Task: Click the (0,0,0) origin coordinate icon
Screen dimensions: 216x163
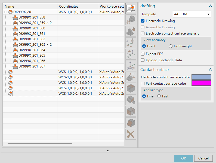Action: pyautogui.click(x=131, y=66)
